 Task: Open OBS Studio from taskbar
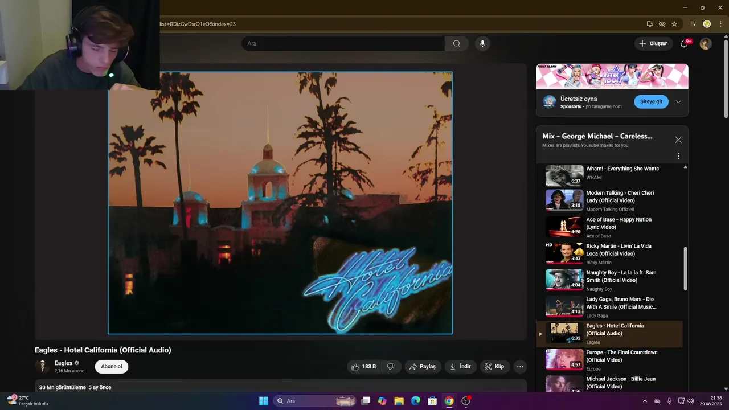[466, 401]
